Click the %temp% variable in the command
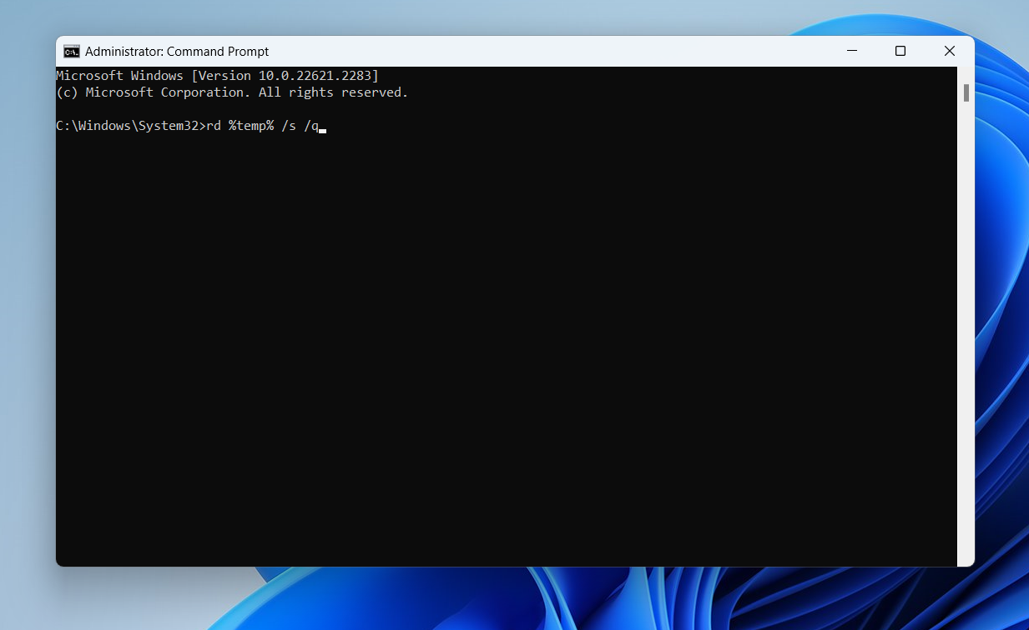This screenshot has width=1029, height=630. point(251,126)
